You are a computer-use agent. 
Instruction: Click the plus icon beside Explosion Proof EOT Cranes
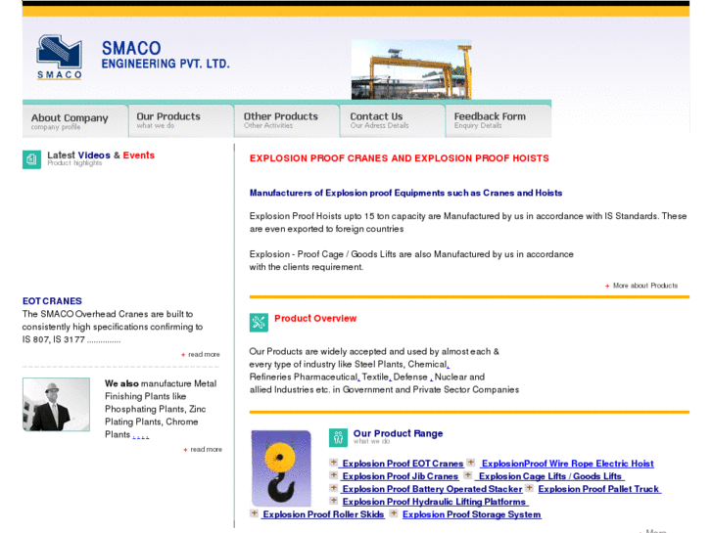[x=334, y=463]
